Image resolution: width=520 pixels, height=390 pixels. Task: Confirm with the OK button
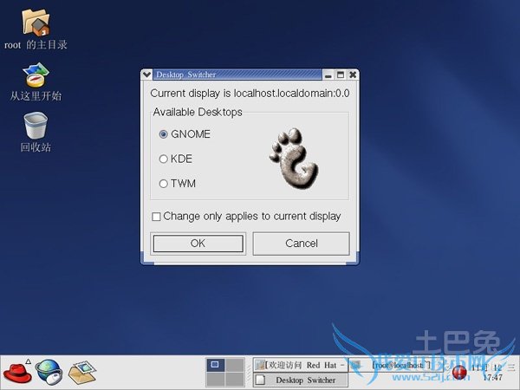tap(198, 244)
